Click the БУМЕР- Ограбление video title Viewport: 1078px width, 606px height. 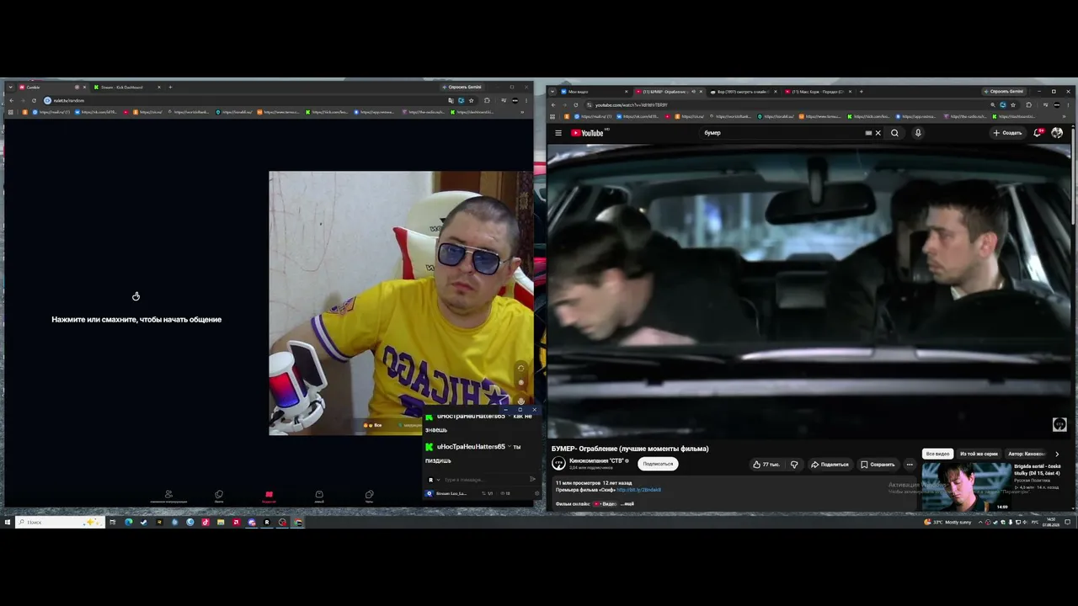coord(630,449)
